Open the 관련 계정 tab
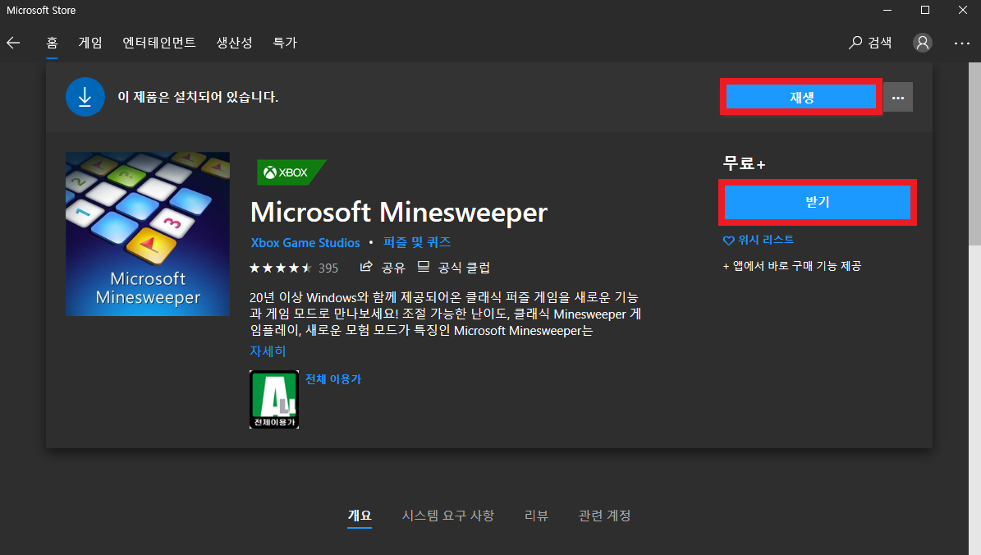This screenshot has width=981, height=555. point(604,516)
